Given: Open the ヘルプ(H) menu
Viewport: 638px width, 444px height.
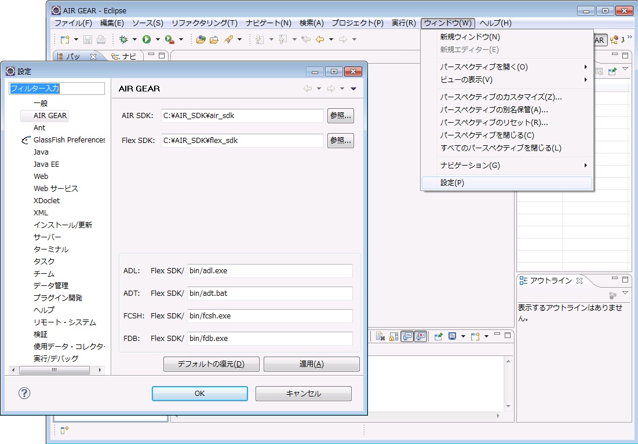Looking at the screenshot, I should (495, 23).
